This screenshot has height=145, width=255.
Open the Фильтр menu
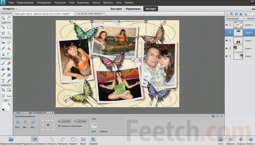pos(96,3)
